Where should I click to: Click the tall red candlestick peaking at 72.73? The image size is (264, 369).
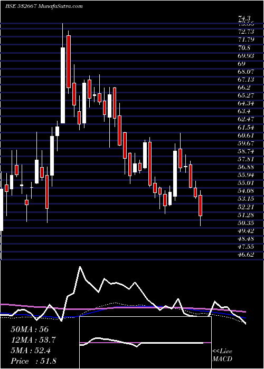pyautogui.click(x=69, y=62)
